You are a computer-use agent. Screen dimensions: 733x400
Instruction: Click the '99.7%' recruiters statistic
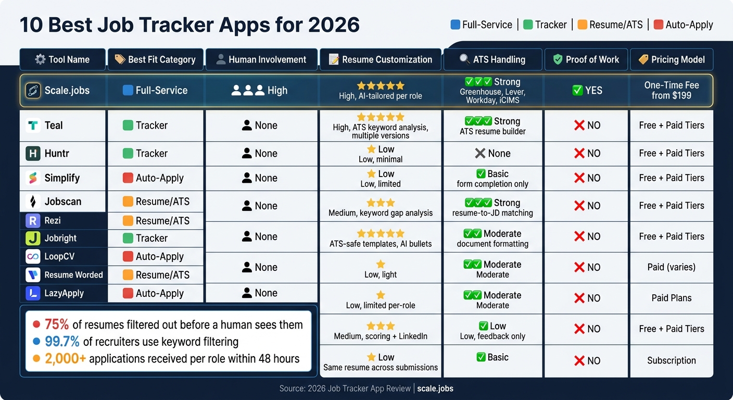click(x=62, y=342)
